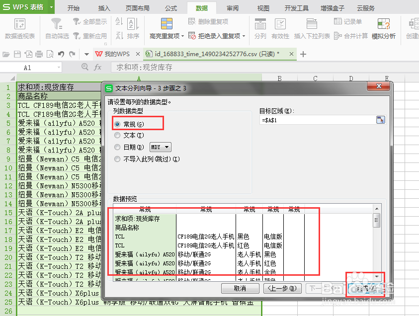Click the 取消 button in the wizard
419x316 pixels.
(x=240, y=289)
